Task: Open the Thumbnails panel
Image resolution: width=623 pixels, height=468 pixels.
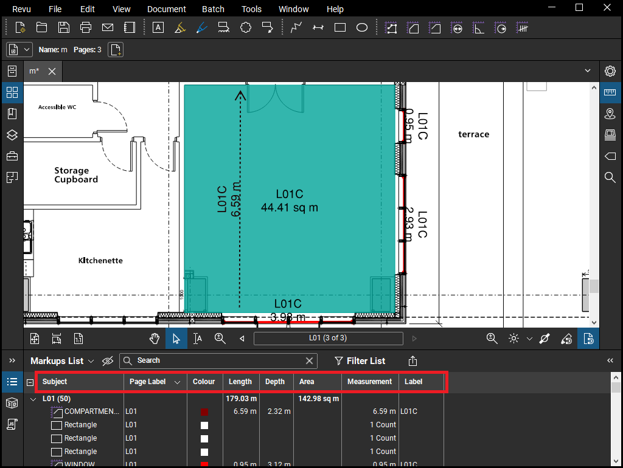Action: (x=12, y=92)
